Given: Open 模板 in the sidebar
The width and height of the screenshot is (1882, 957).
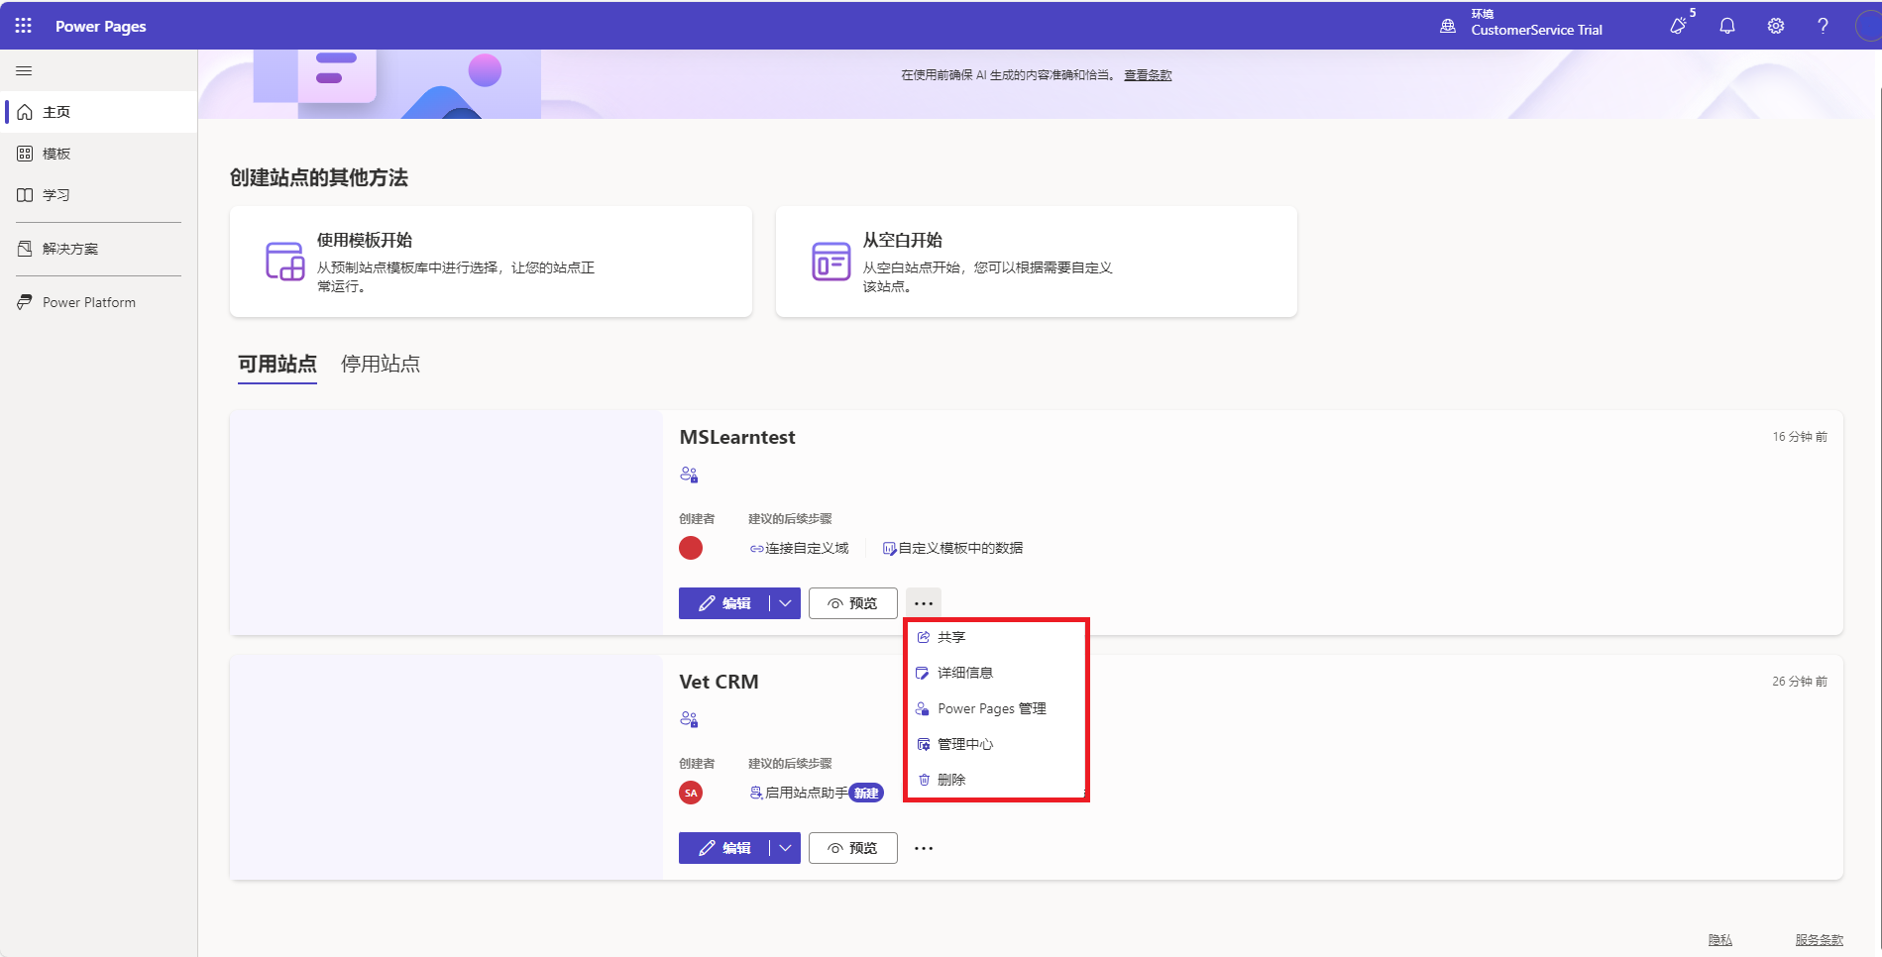Looking at the screenshot, I should pos(99,154).
